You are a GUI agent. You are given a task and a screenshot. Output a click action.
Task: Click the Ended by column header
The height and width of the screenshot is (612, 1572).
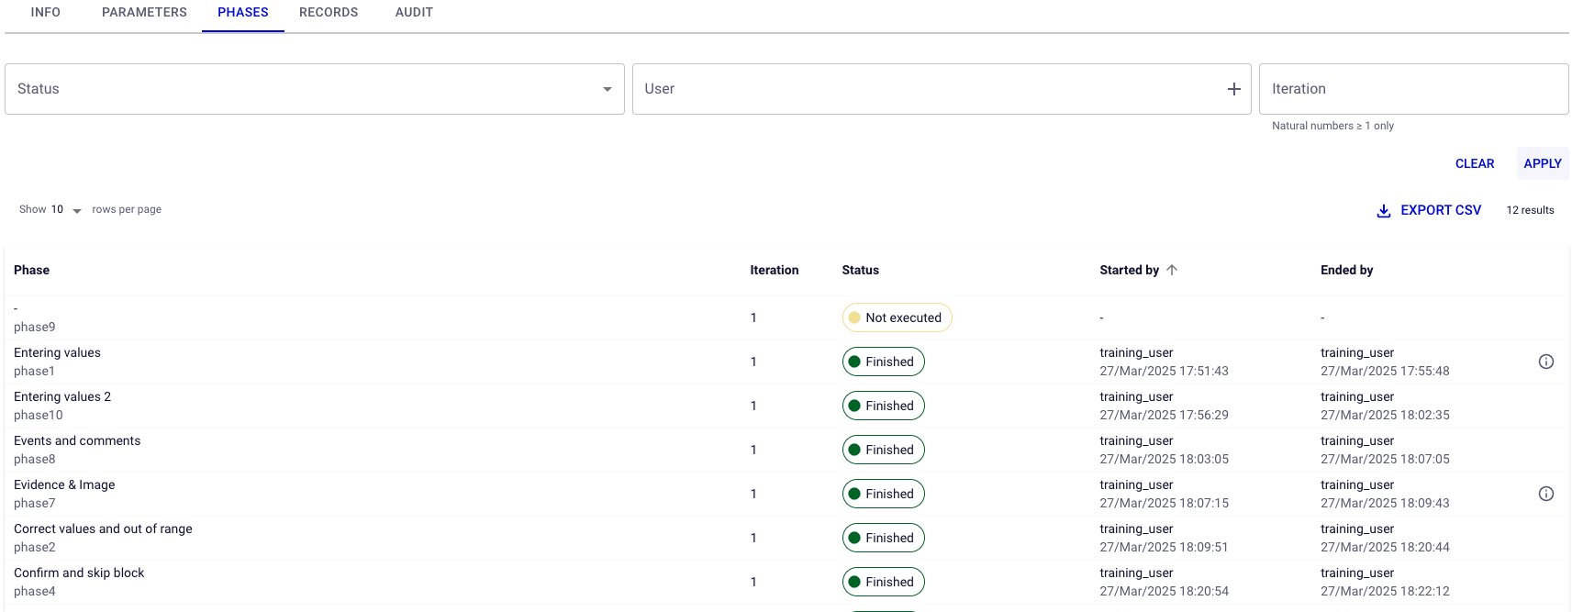1346,270
